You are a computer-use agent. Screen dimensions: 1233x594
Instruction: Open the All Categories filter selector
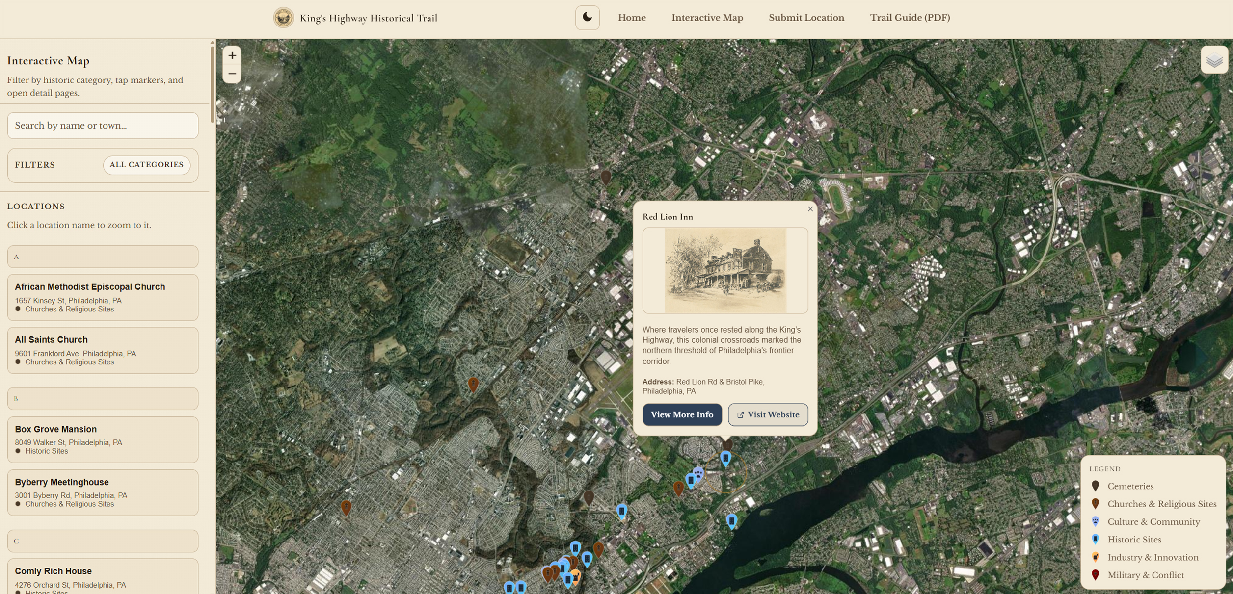pos(146,165)
